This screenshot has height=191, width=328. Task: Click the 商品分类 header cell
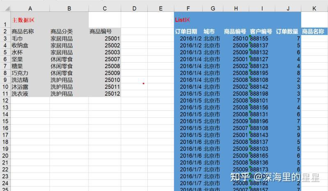69,31
